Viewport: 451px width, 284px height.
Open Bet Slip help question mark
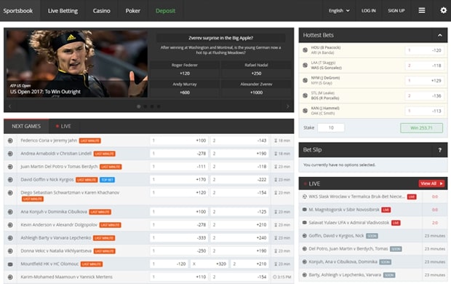[439, 150]
